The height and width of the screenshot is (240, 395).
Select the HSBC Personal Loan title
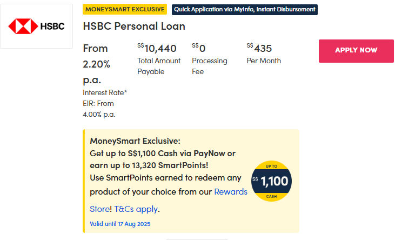pyautogui.click(x=134, y=26)
